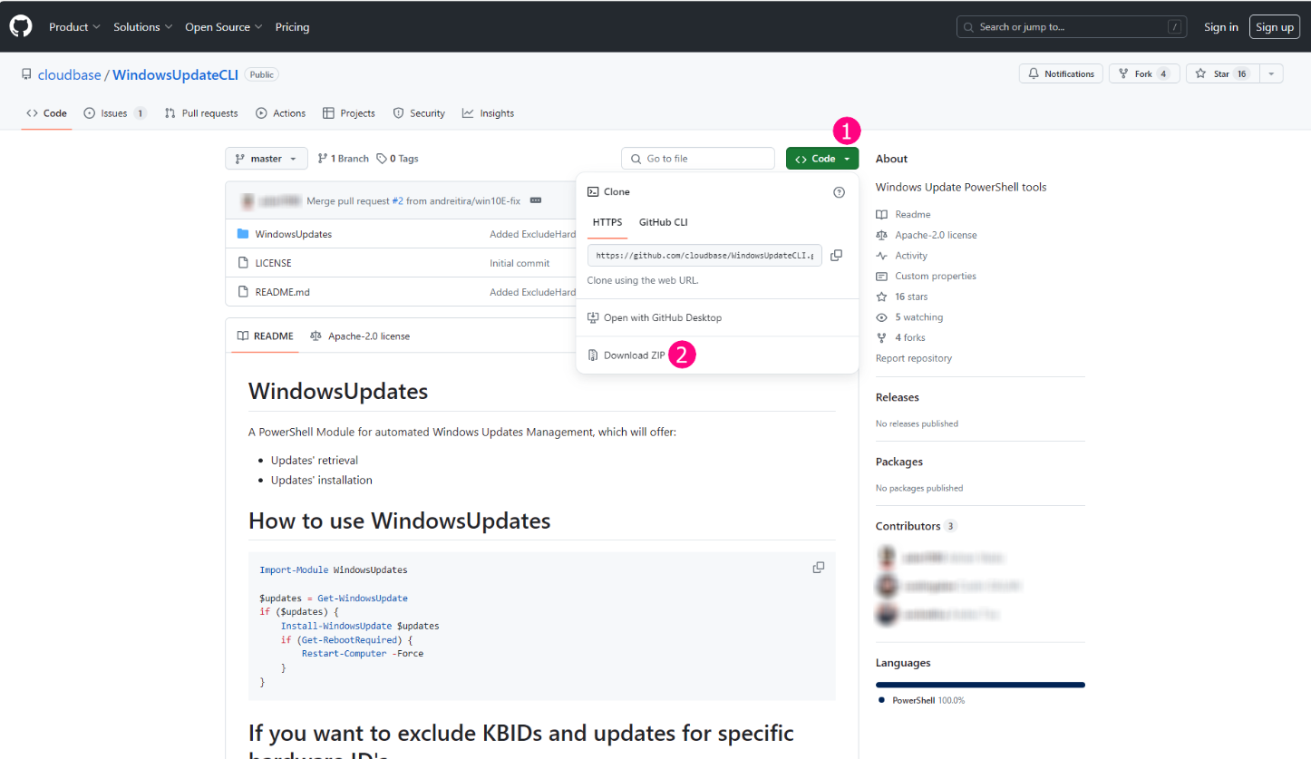Open the WindowsUpdates folder

pos(294,234)
